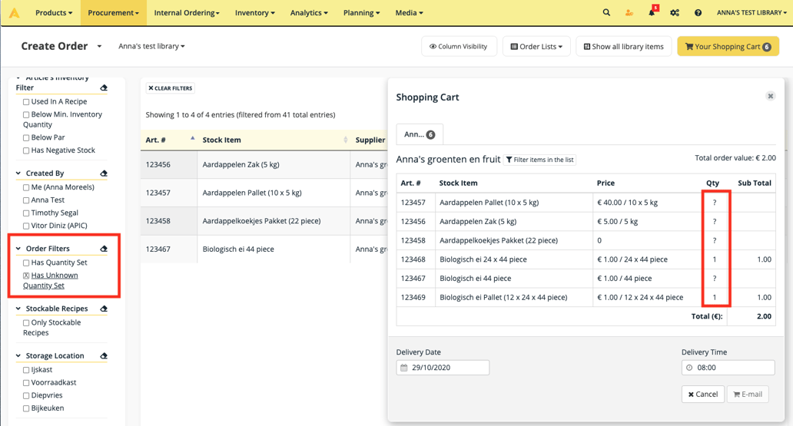Open the Procurement menu

click(x=113, y=13)
